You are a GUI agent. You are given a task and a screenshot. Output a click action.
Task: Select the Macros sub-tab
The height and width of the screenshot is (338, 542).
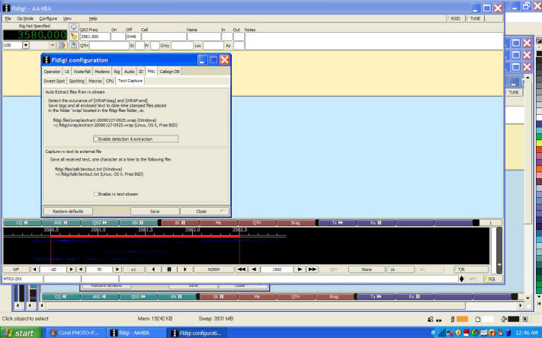point(95,81)
